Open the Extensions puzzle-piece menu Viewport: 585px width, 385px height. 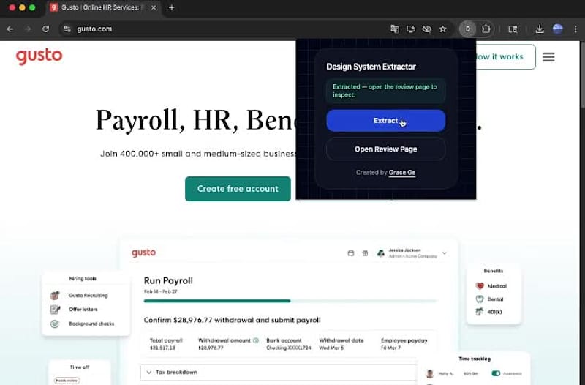tap(486, 29)
